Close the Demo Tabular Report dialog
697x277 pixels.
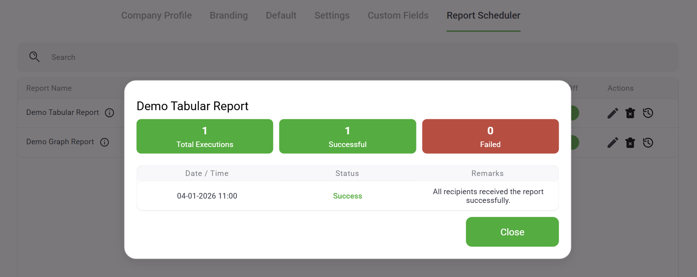tap(512, 232)
